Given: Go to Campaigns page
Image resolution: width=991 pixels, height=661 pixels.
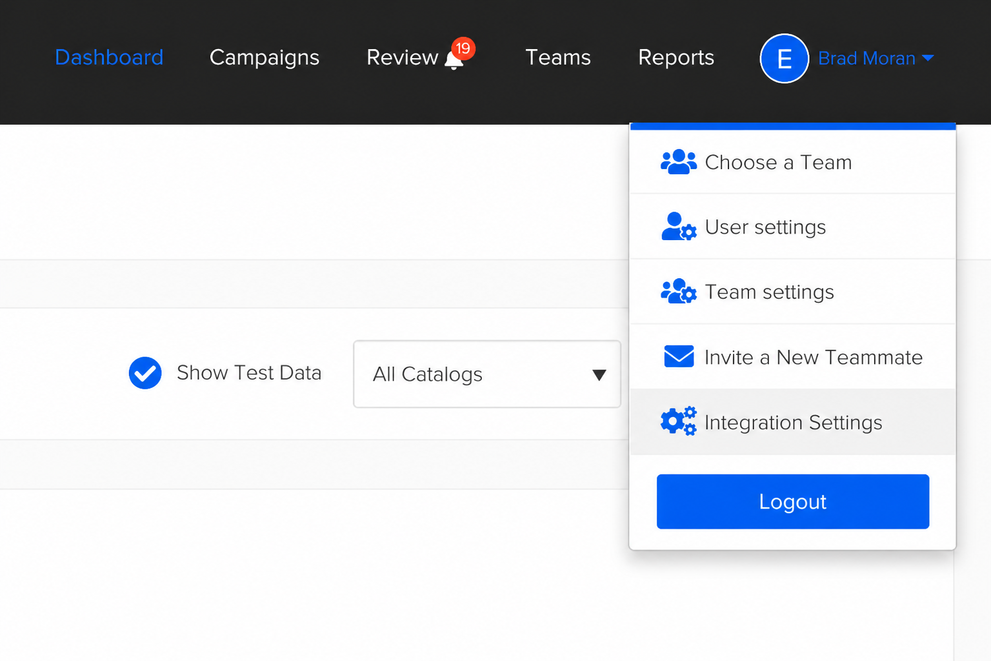Looking at the screenshot, I should [265, 57].
